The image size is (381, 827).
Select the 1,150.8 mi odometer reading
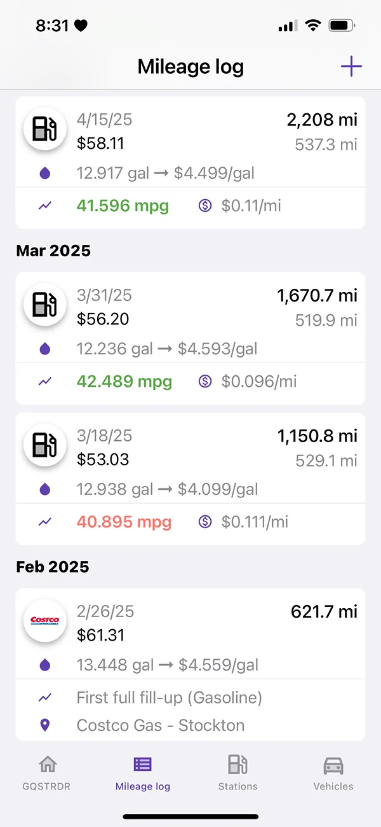[317, 436]
